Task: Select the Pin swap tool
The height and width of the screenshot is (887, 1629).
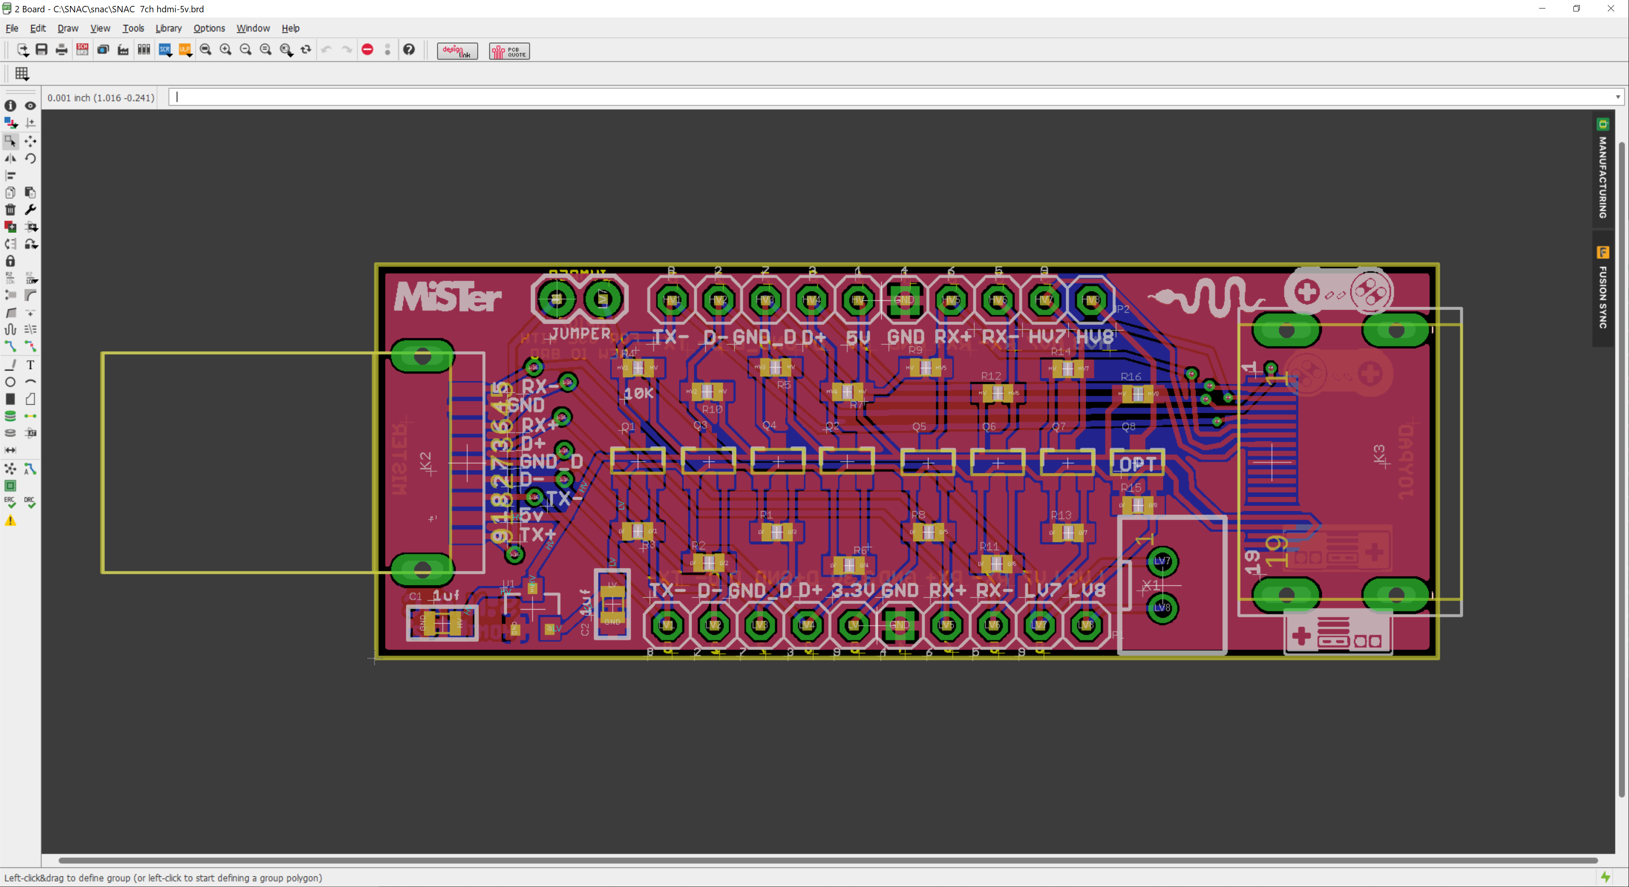Action: pyautogui.click(x=11, y=243)
